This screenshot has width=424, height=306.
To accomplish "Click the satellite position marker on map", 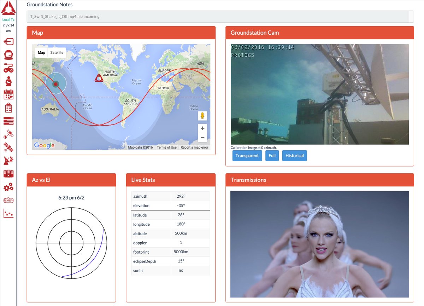I will 55,84.
